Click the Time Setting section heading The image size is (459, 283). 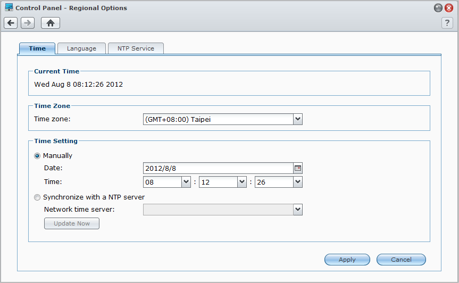click(x=56, y=141)
